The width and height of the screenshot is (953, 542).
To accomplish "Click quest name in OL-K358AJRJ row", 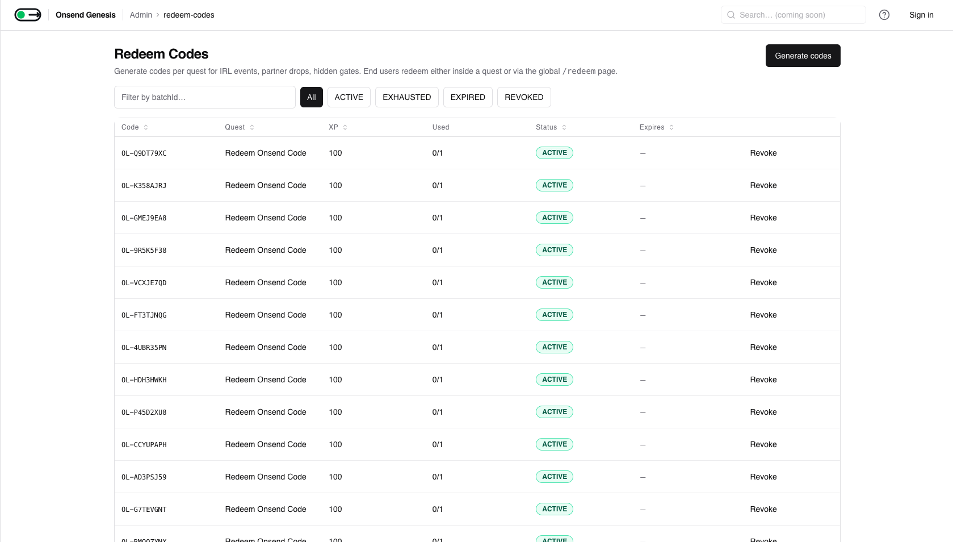I will pyautogui.click(x=266, y=185).
